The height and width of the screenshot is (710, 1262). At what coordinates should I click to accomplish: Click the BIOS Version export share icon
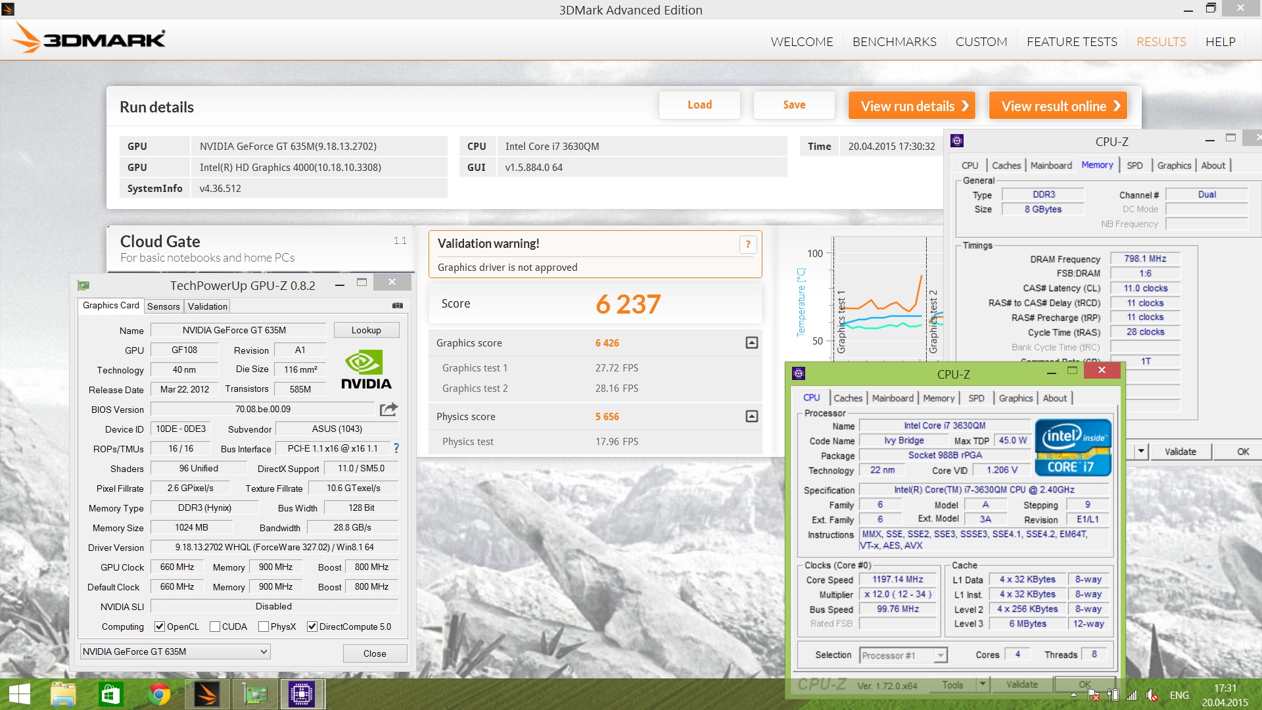pos(388,409)
